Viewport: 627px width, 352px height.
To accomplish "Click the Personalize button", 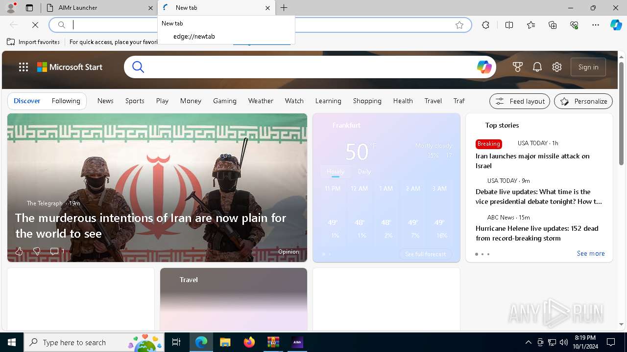I will [x=583, y=101].
